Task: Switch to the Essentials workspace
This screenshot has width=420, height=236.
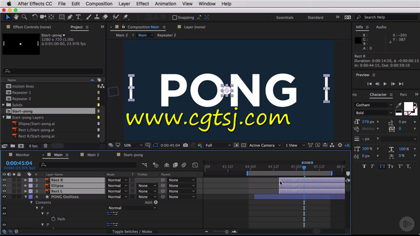Action: (285, 17)
